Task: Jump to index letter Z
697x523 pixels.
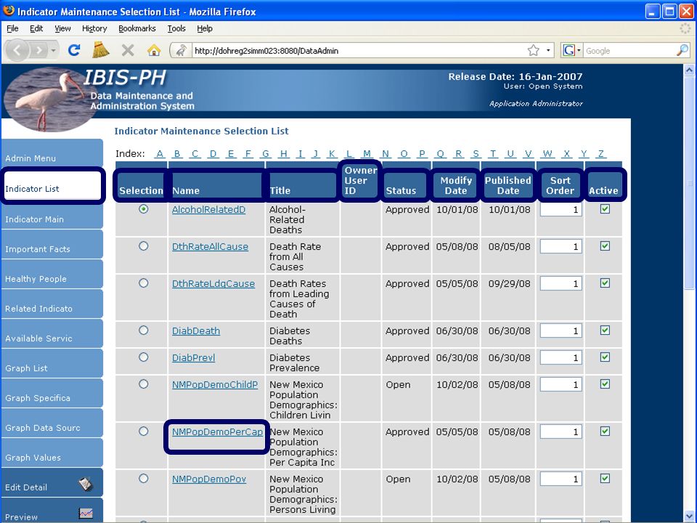Action: tap(601, 154)
